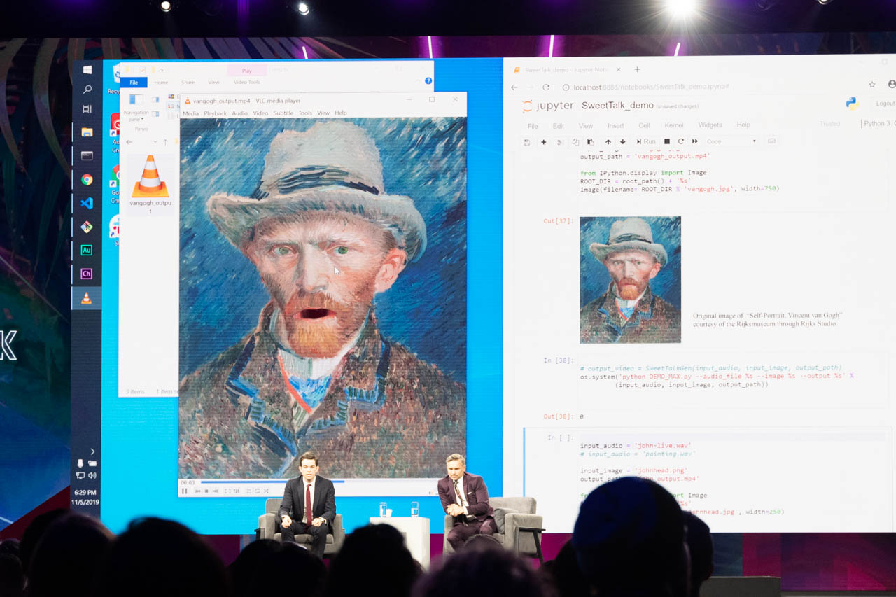Image resolution: width=896 pixels, height=597 pixels.
Task: Click the taskbar search icon
Action: (87, 90)
